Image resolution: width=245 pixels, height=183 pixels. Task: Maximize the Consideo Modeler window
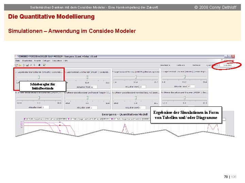point(229,56)
